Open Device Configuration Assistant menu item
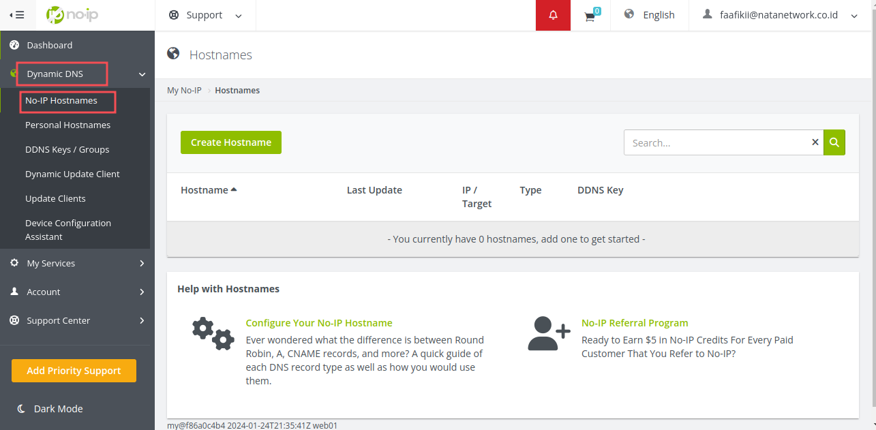This screenshot has height=430, width=876. pos(68,230)
